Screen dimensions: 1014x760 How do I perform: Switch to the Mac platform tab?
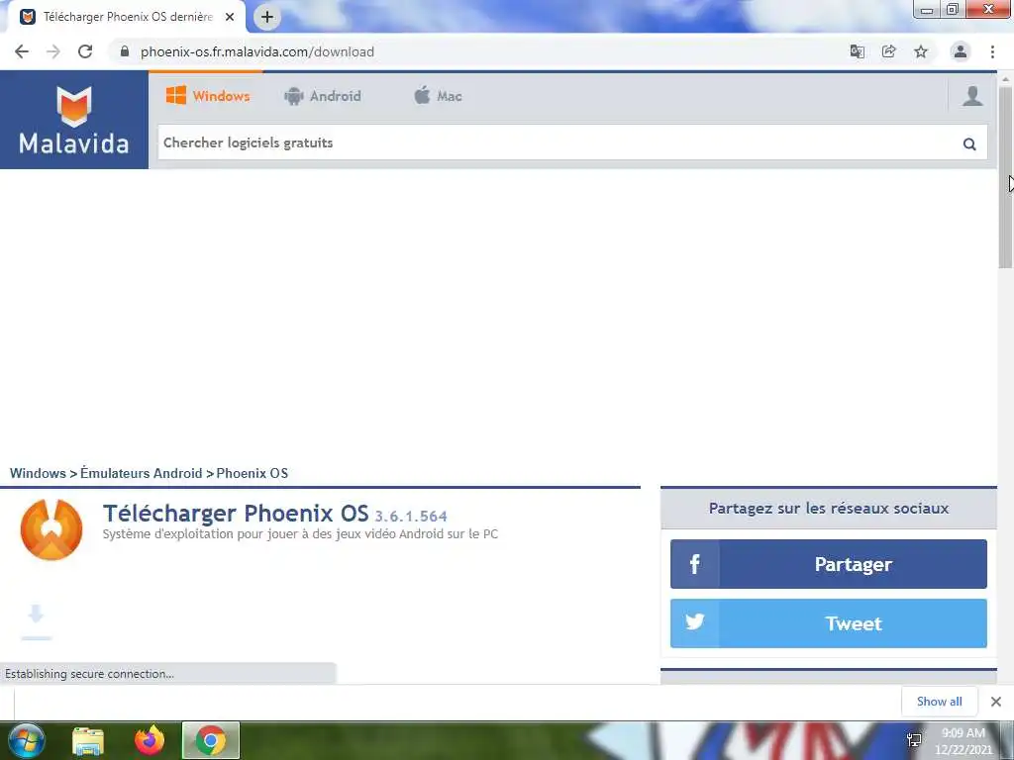[x=438, y=96]
